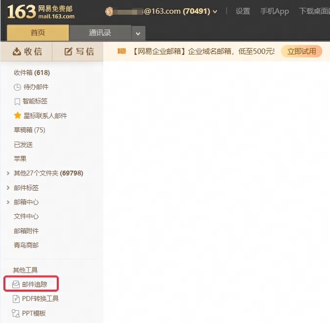
Task: Click the gold coin icon beside account
Action: pos(109,11)
